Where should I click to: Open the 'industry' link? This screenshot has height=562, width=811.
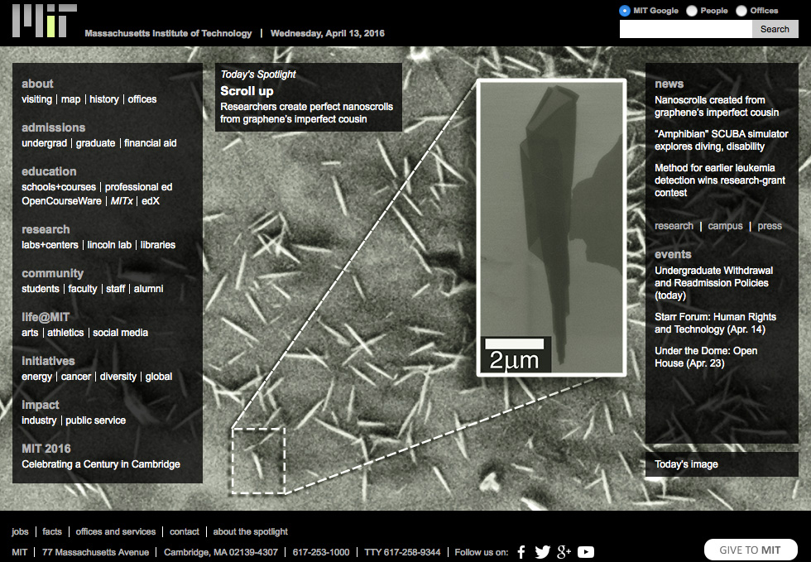point(39,420)
